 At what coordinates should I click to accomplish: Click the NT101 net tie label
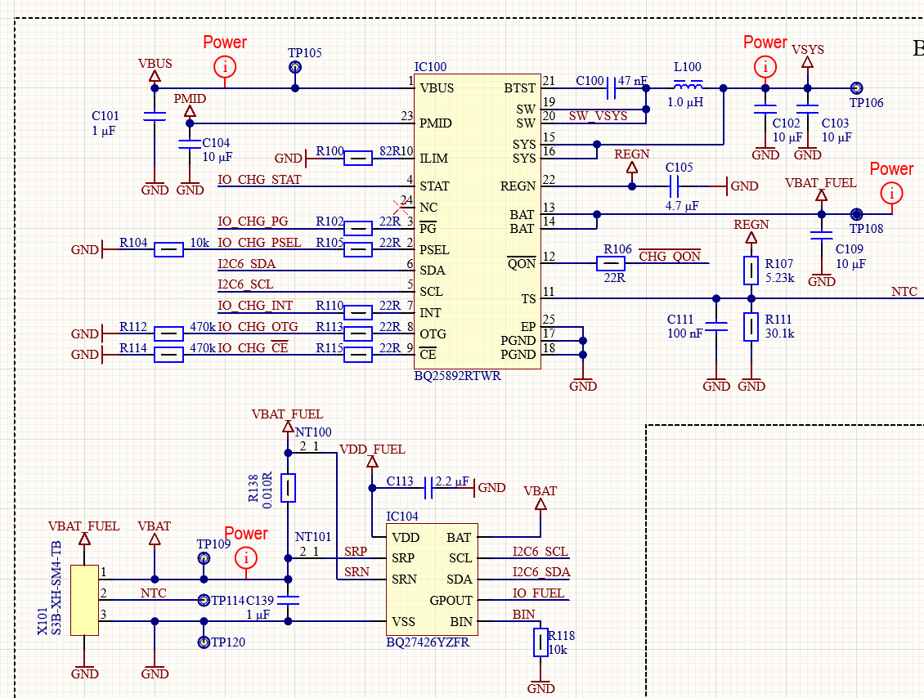[x=313, y=537]
